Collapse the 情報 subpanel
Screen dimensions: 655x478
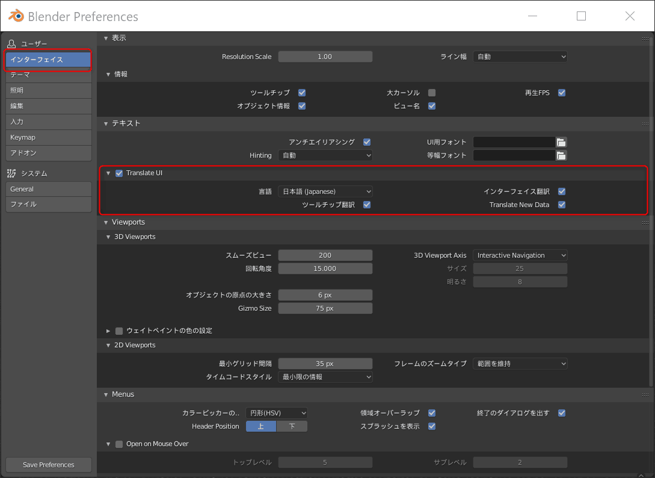click(108, 75)
